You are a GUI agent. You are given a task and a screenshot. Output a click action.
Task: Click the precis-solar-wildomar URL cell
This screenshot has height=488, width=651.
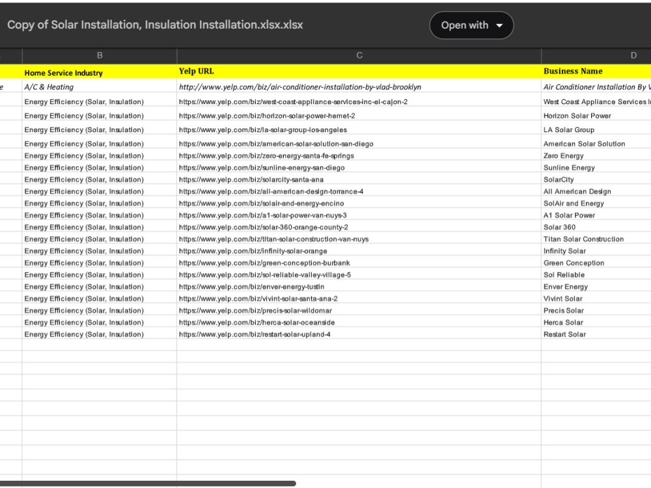click(359, 310)
